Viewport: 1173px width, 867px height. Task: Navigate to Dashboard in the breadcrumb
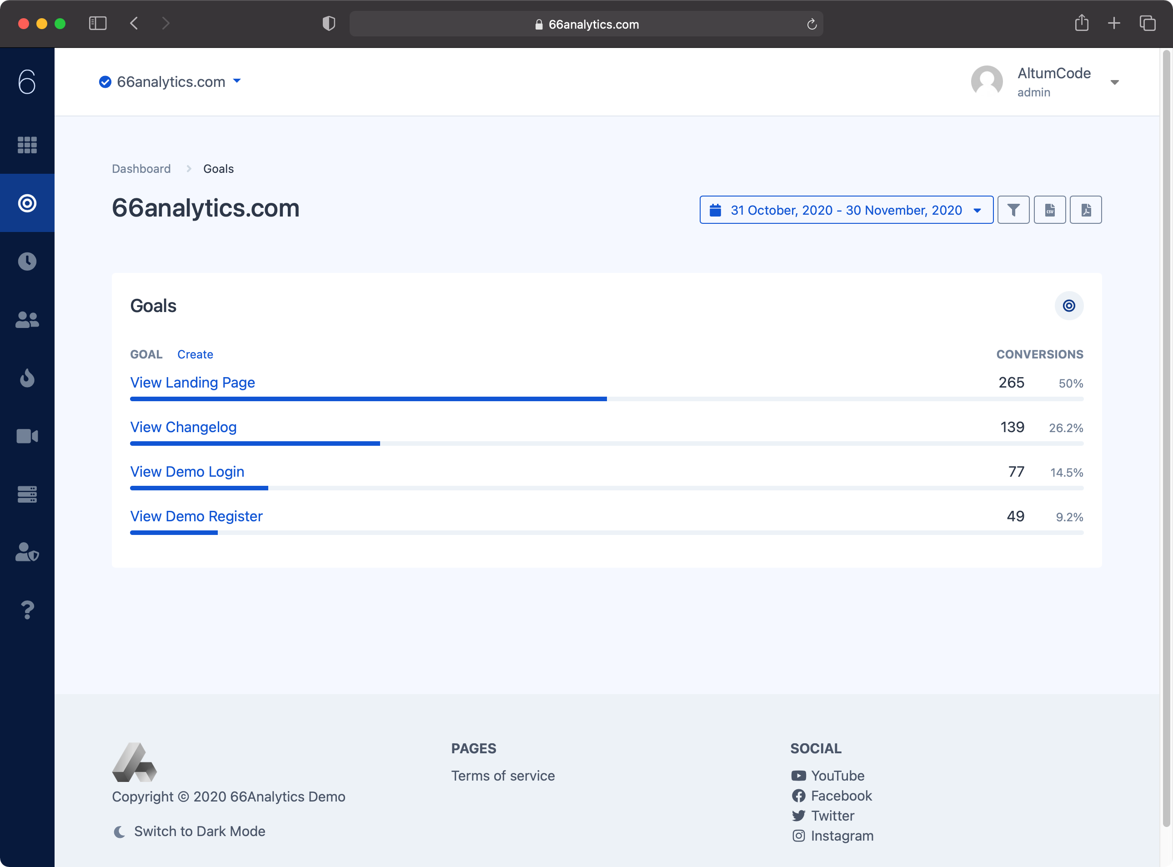(x=140, y=168)
